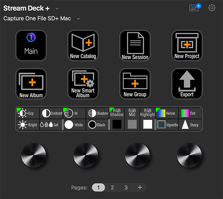Select the first dial knob
The image size is (223, 199).
[33, 155]
